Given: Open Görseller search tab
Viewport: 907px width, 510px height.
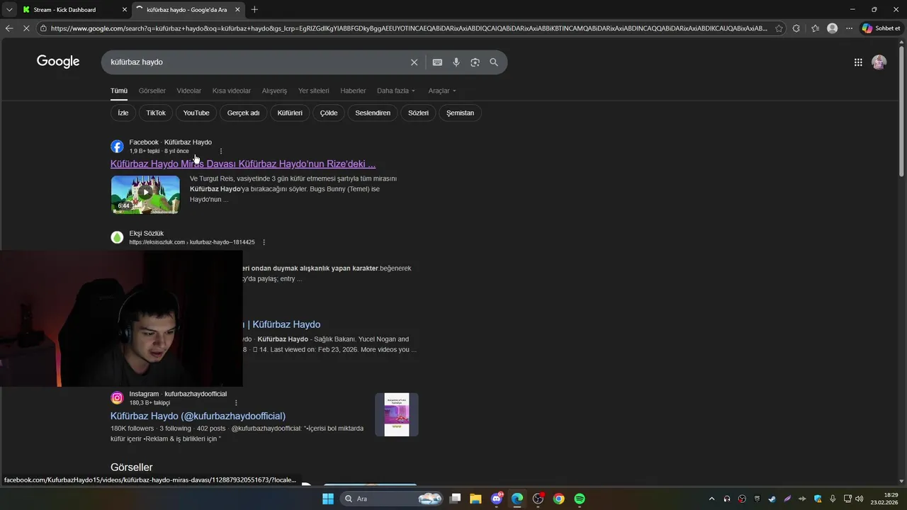Looking at the screenshot, I should click(x=152, y=91).
